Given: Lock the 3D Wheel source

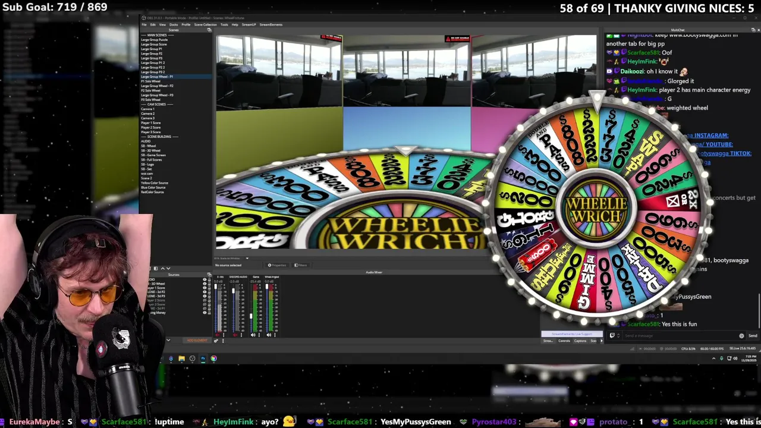Looking at the screenshot, I should (x=209, y=284).
